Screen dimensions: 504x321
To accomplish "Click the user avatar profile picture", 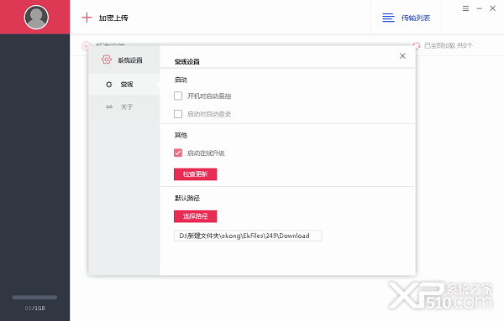I will (36, 17).
